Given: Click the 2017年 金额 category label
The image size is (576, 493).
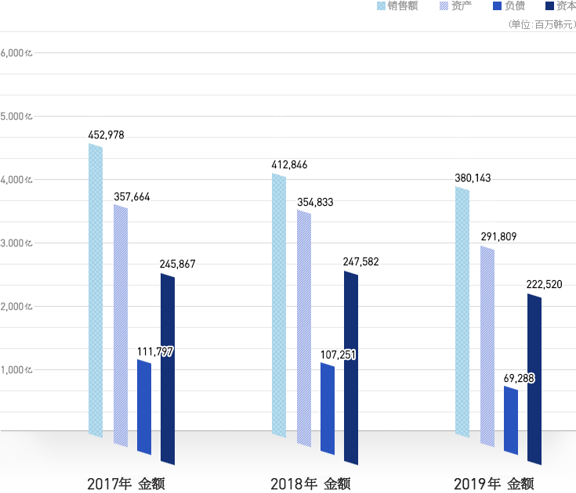Looking at the screenshot, I should point(126,484).
